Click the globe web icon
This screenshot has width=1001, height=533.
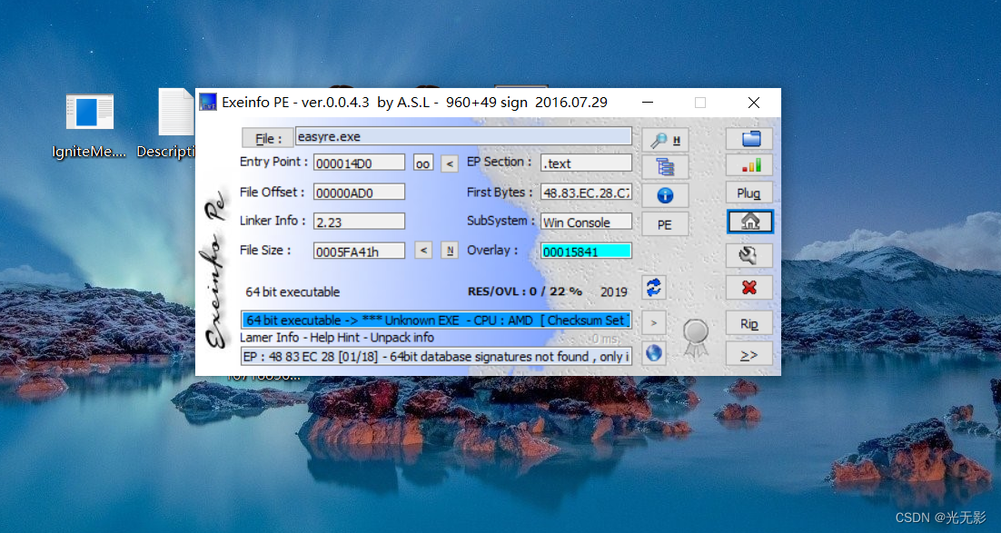(654, 353)
